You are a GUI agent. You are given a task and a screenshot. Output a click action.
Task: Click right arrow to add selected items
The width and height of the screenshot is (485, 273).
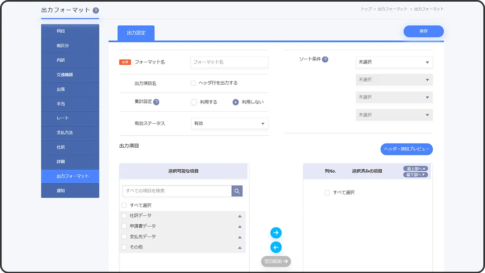[276, 233]
